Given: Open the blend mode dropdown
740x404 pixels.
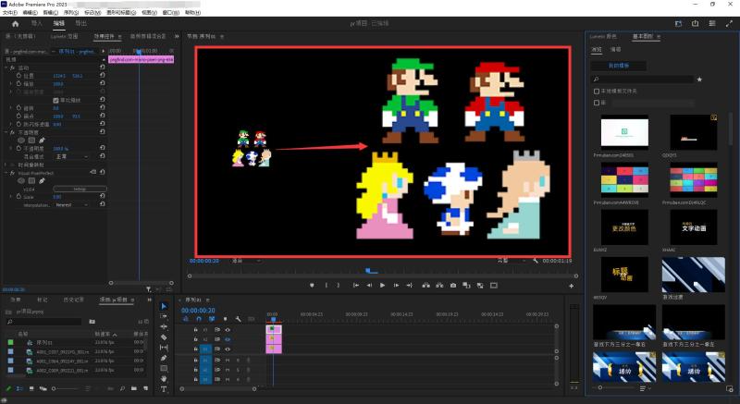Looking at the screenshot, I should point(71,156).
